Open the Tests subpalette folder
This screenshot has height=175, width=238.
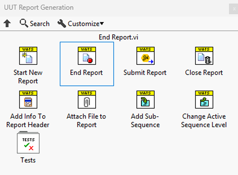28,143
